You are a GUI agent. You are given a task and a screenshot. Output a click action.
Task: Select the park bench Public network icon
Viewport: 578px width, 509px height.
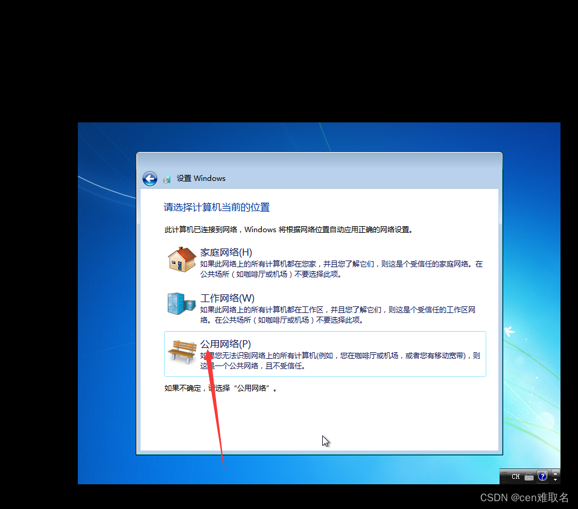(x=182, y=351)
